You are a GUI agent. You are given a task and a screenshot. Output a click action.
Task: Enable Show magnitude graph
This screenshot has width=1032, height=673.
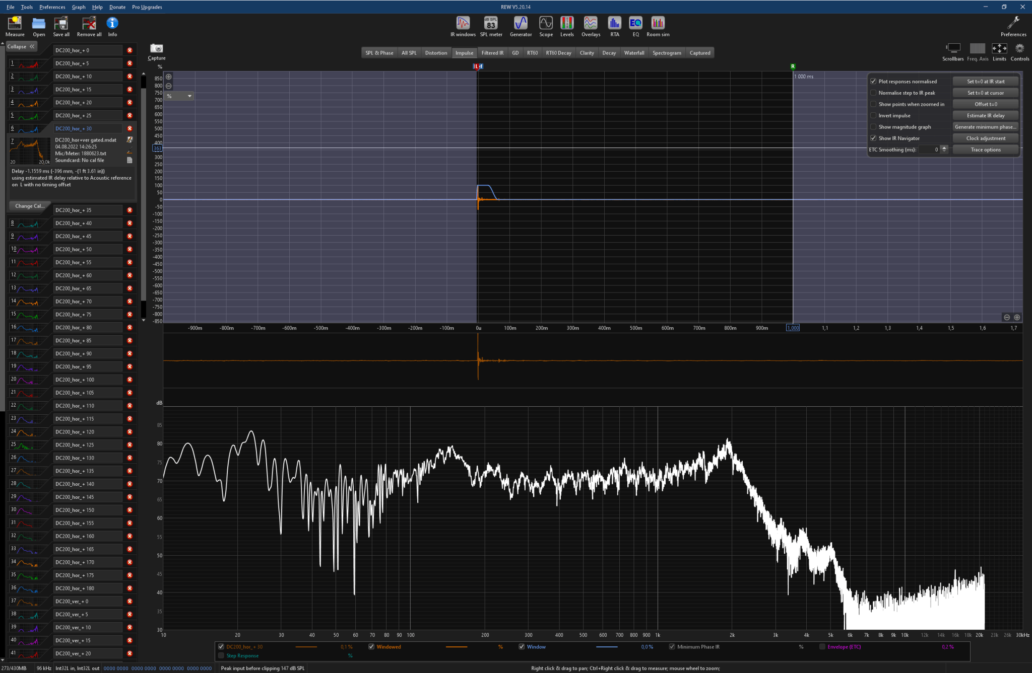point(873,127)
